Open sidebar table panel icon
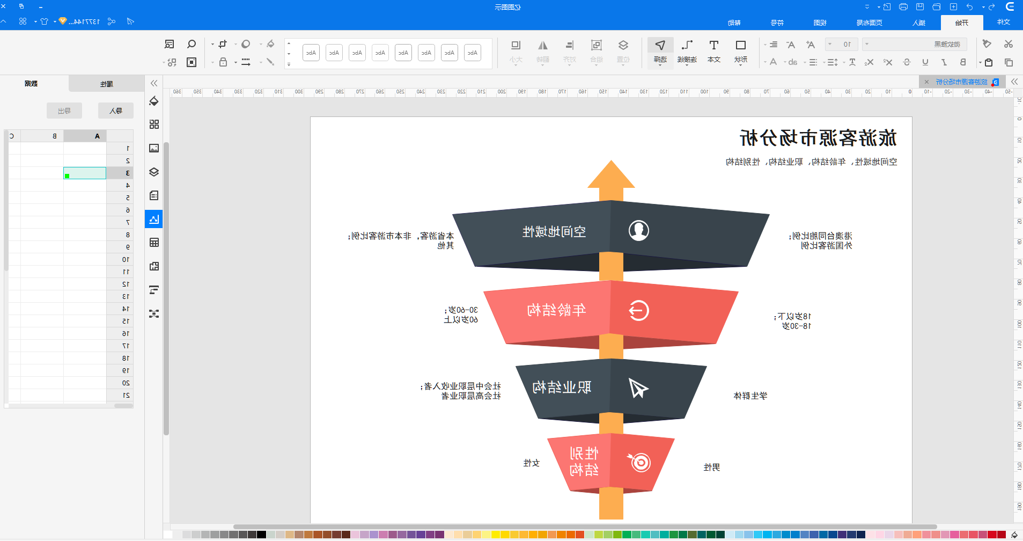 pos(154,243)
